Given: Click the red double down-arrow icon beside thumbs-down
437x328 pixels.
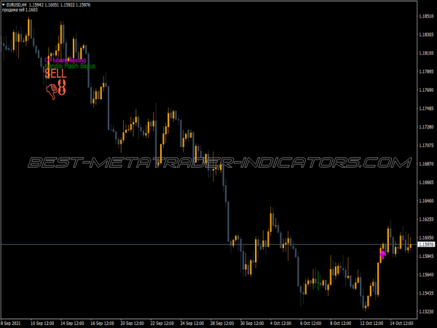Looking at the screenshot, I should coord(62,87).
